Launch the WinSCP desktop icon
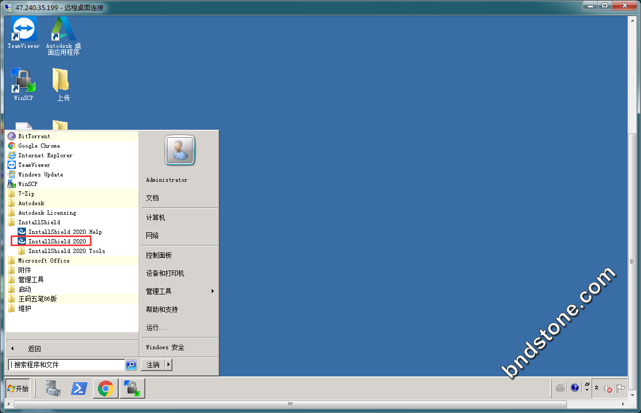 (23, 81)
